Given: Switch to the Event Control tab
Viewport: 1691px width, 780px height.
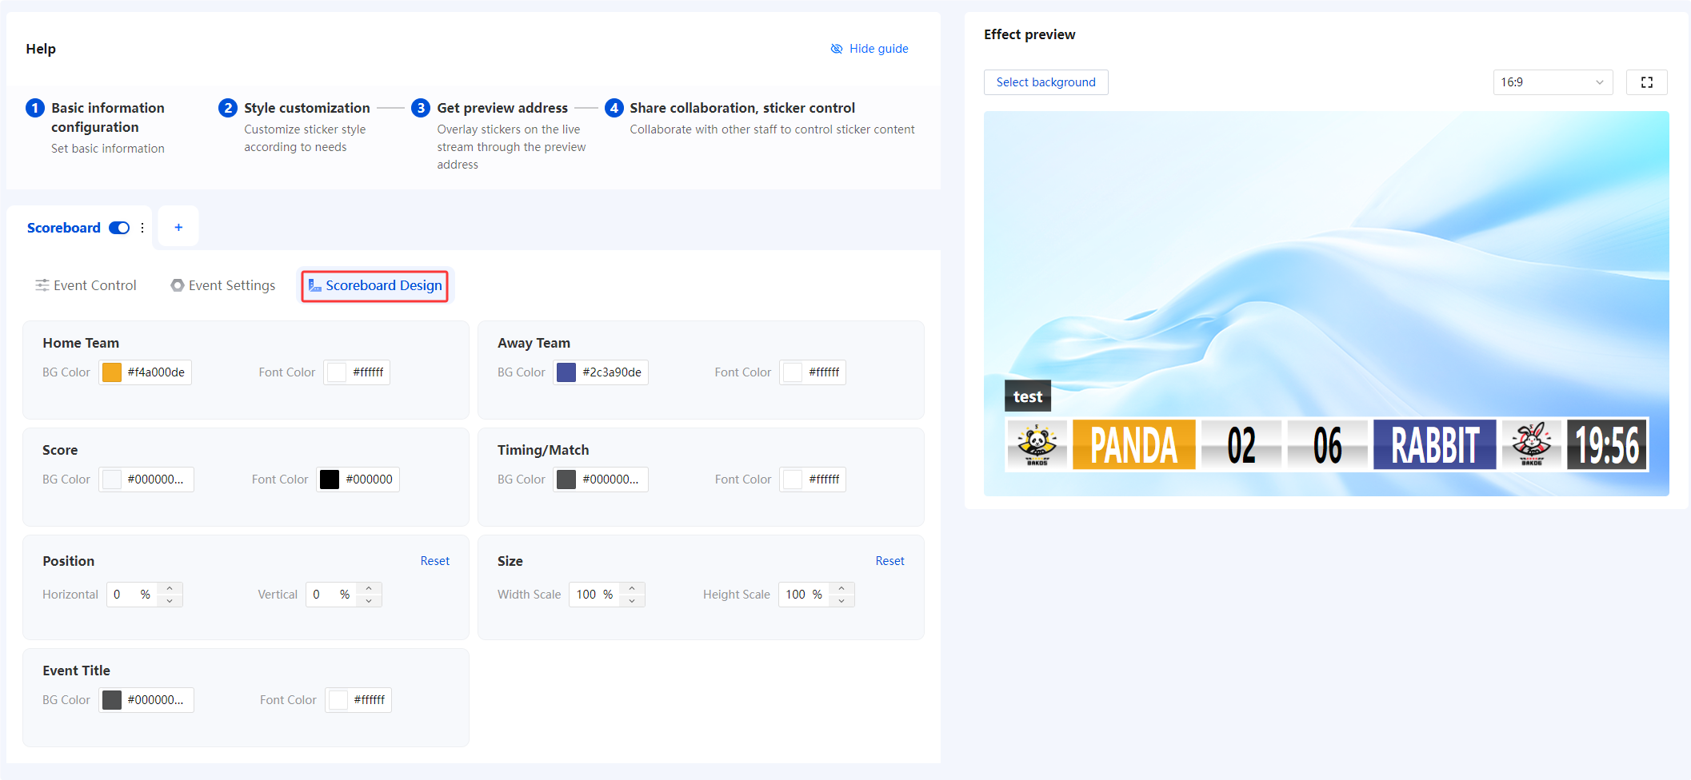Looking at the screenshot, I should point(86,285).
